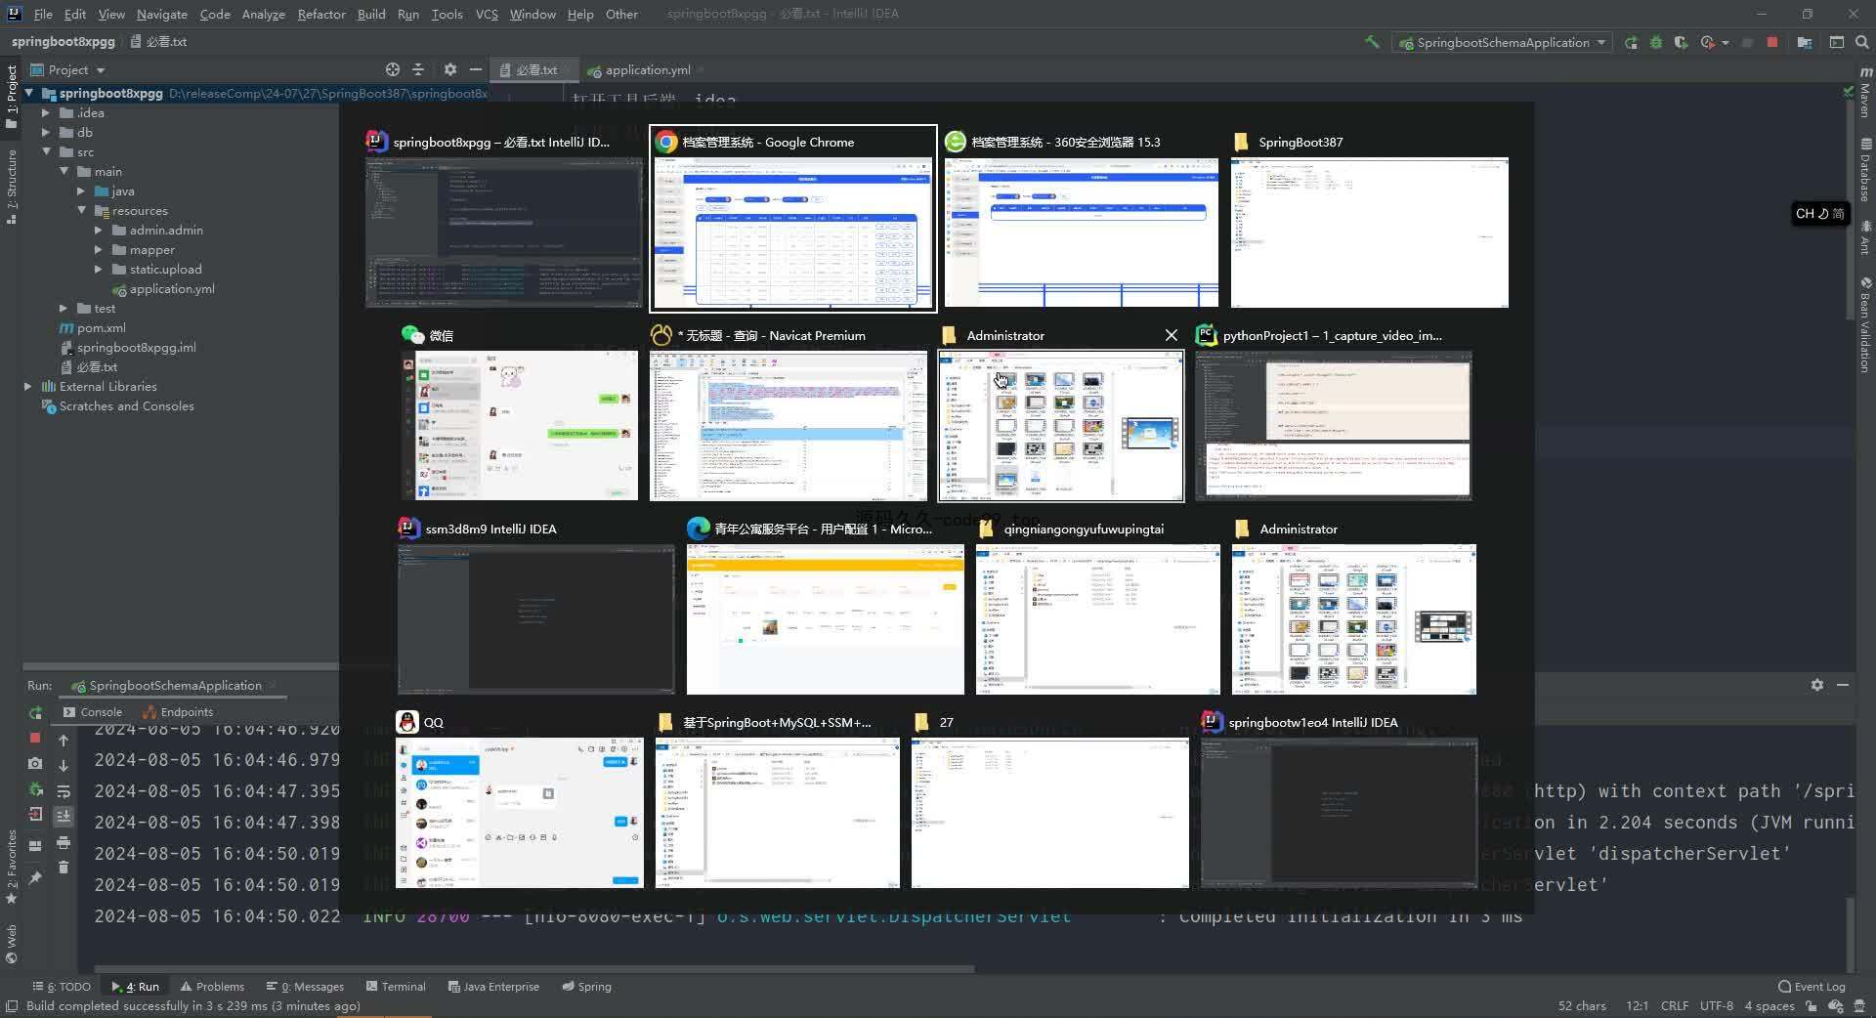Open the Navigate menu
The image size is (1876, 1018).
161,14
